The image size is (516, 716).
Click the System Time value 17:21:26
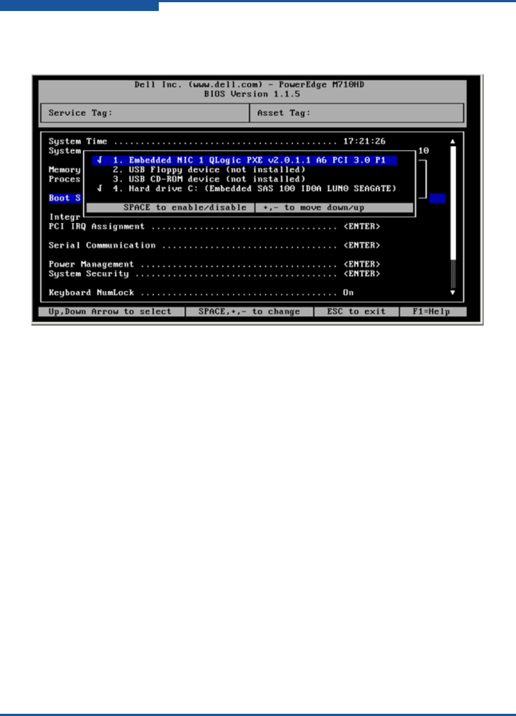click(364, 142)
